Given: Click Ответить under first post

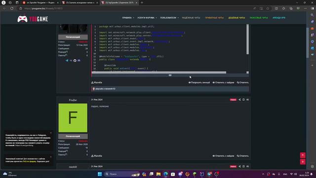Looking at the screenshot, I should [x=242, y=83].
